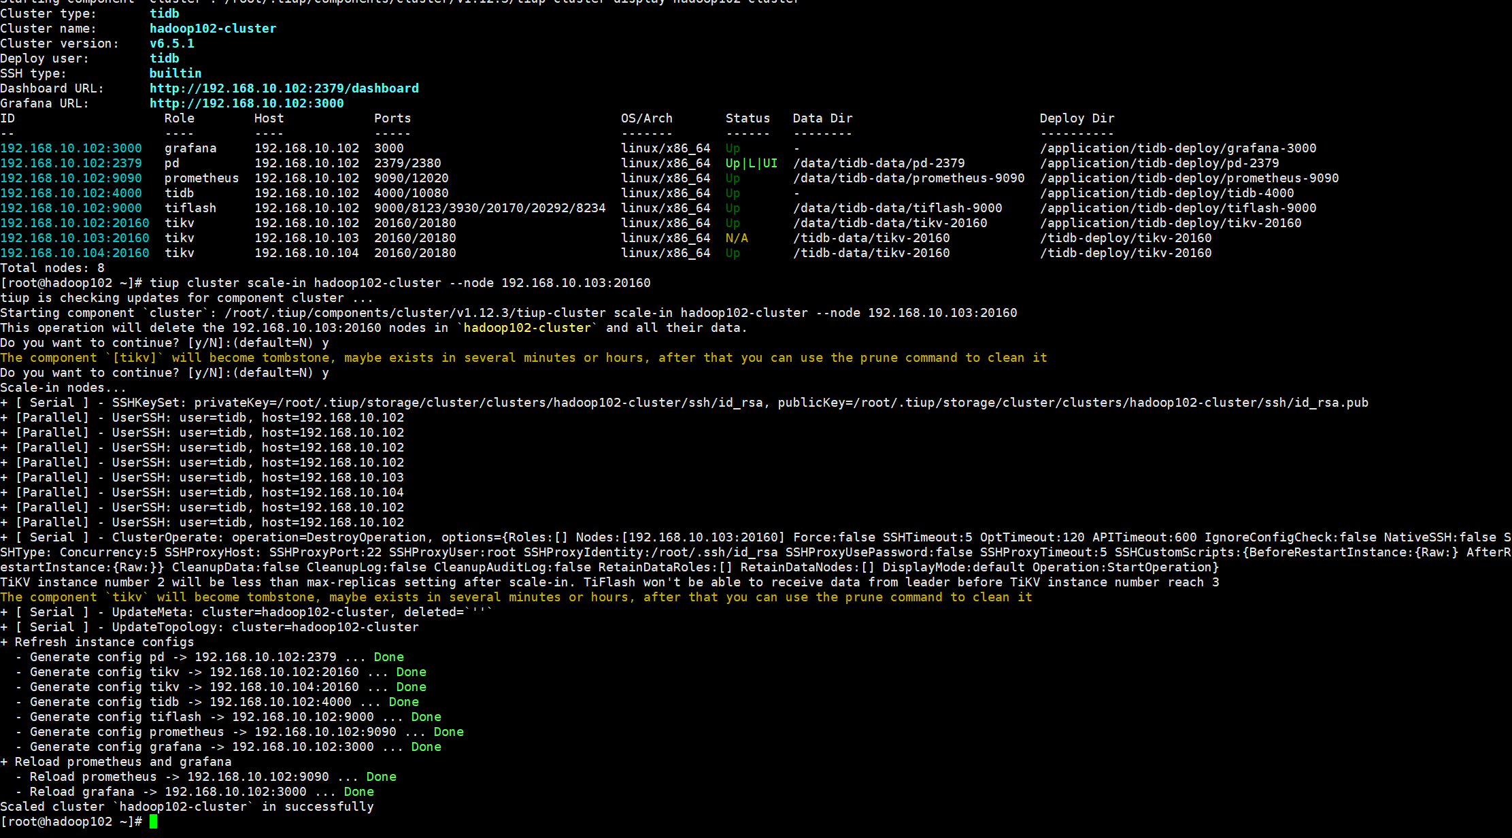
Task: Click data dir /data/tidb-data/tiflash-9000
Action: tap(897, 208)
